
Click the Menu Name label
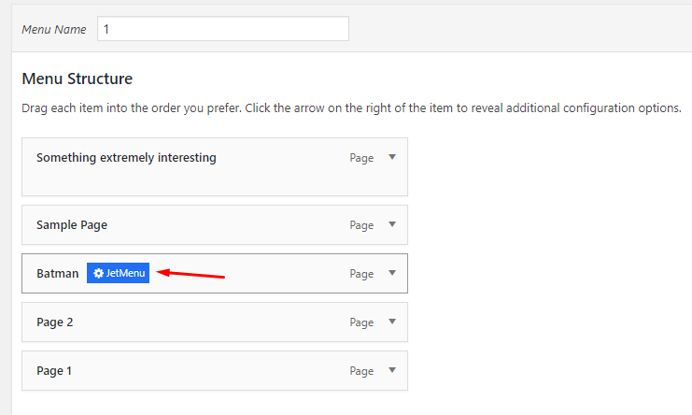point(54,30)
